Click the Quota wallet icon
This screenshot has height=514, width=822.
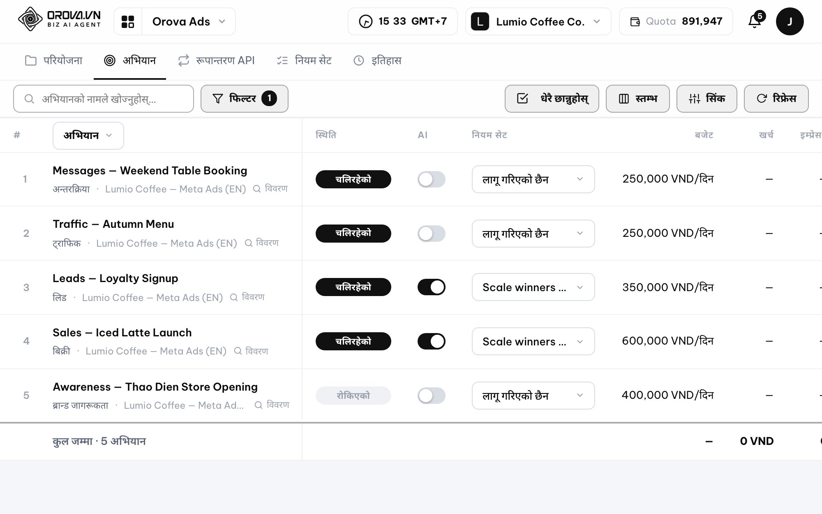pos(635,21)
